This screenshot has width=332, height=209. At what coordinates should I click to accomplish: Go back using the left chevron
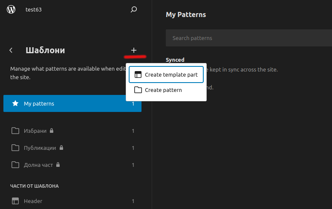(11, 50)
